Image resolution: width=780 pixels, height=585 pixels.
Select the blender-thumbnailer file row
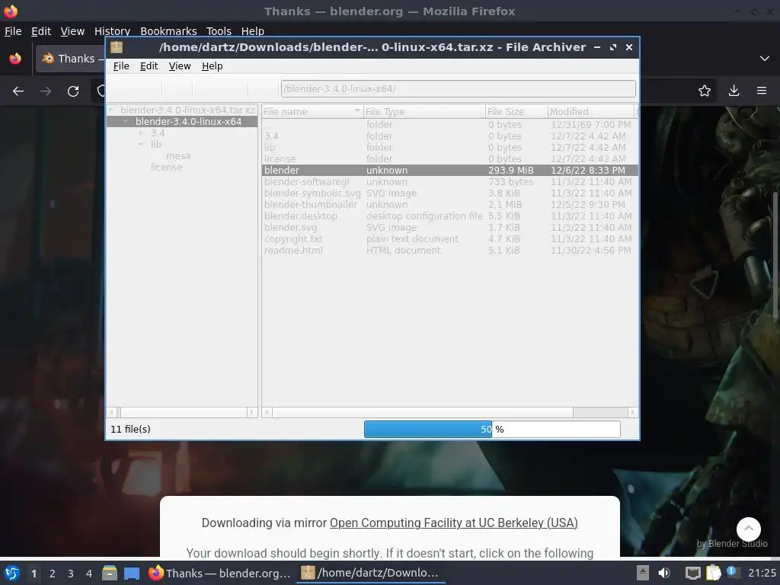(449, 204)
